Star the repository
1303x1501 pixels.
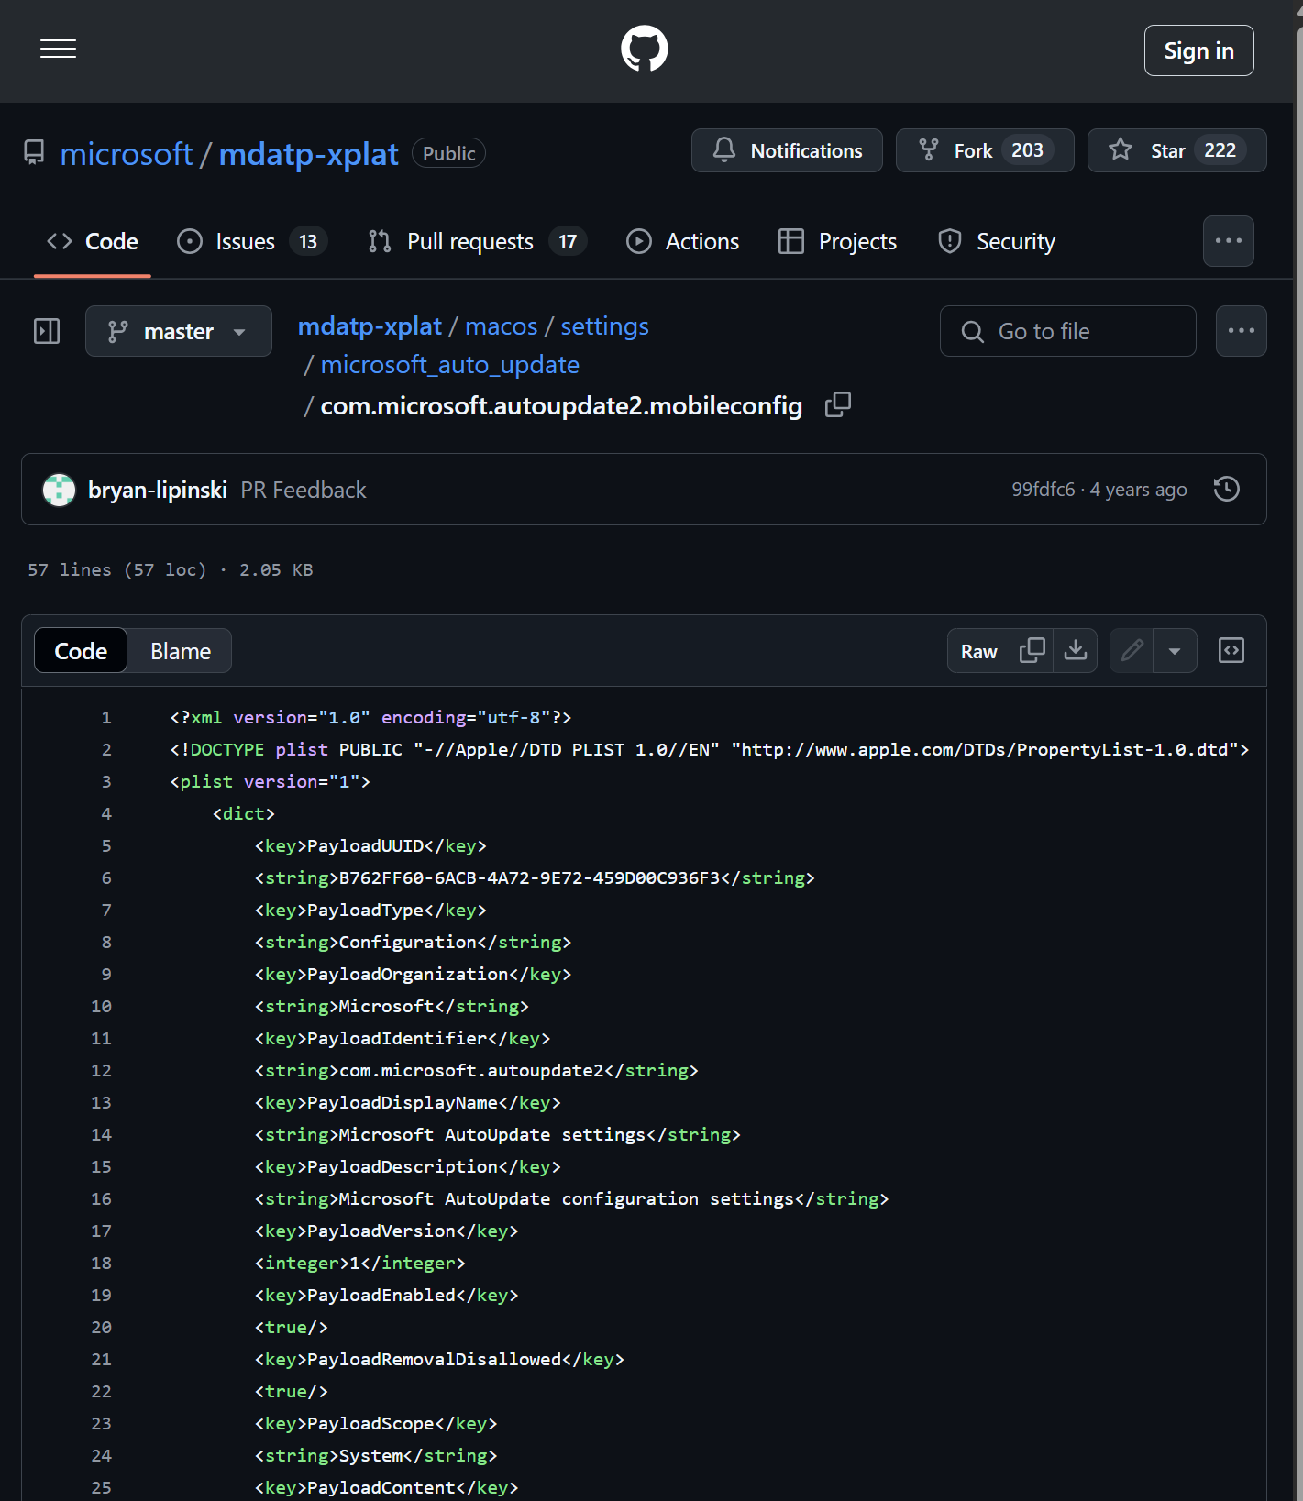(x=1176, y=150)
